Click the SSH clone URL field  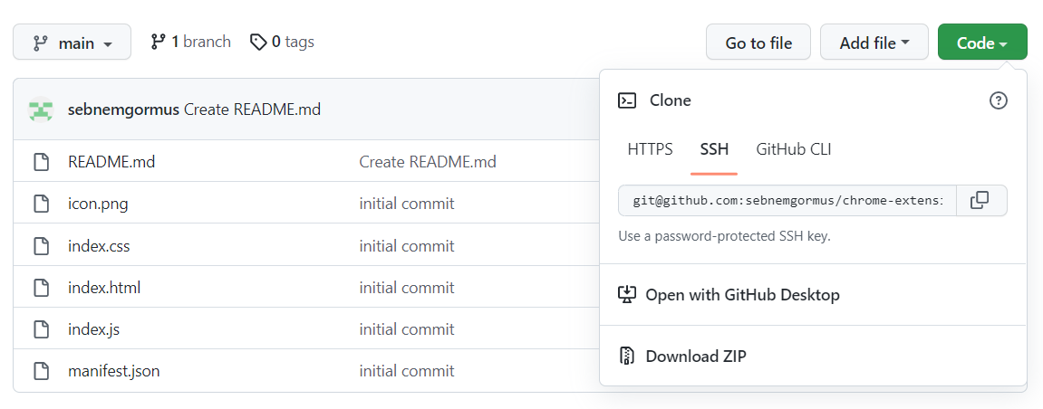pyautogui.click(x=787, y=201)
